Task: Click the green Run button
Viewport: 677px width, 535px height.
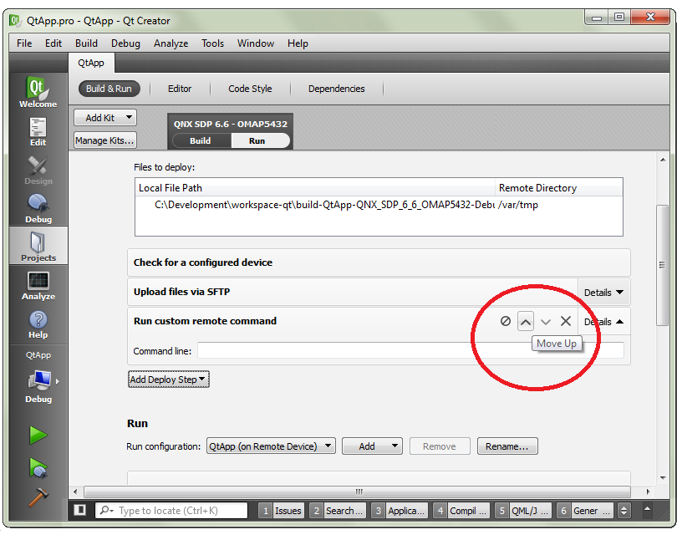Action: click(38, 435)
